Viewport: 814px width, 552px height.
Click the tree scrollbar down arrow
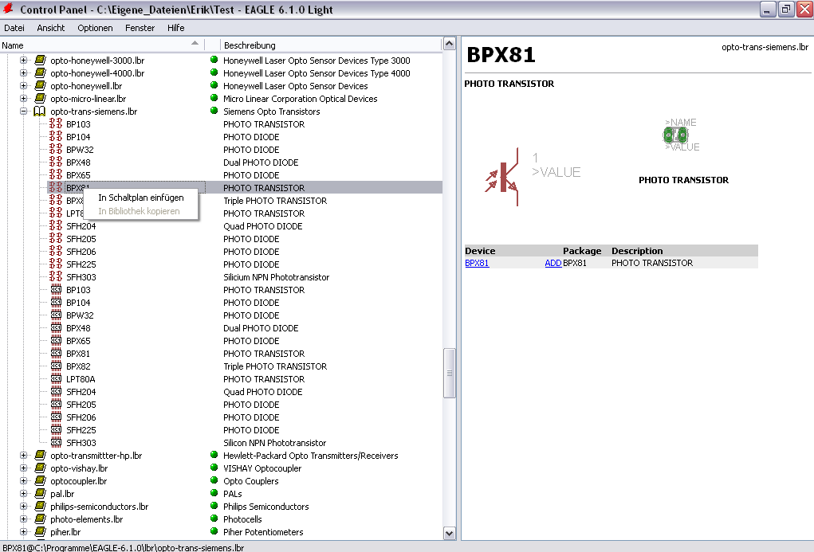point(450,533)
